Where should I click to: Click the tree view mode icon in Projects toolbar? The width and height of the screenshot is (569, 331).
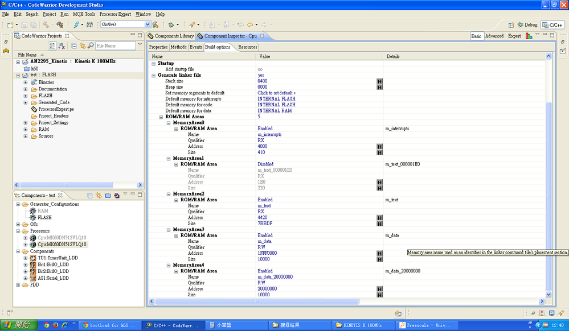click(x=52, y=45)
